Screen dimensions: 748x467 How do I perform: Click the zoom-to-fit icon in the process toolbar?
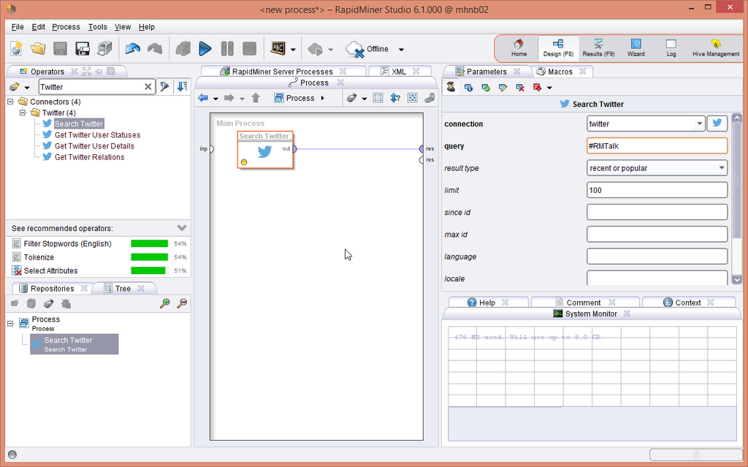coord(413,98)
